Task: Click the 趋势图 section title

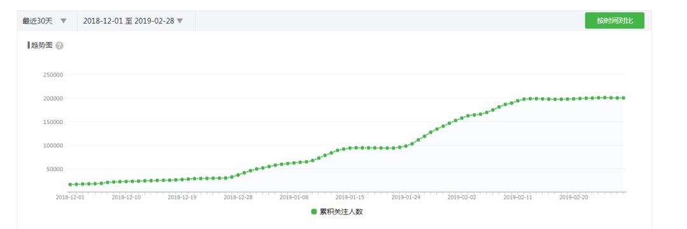Action: click(x=41, y=46)
